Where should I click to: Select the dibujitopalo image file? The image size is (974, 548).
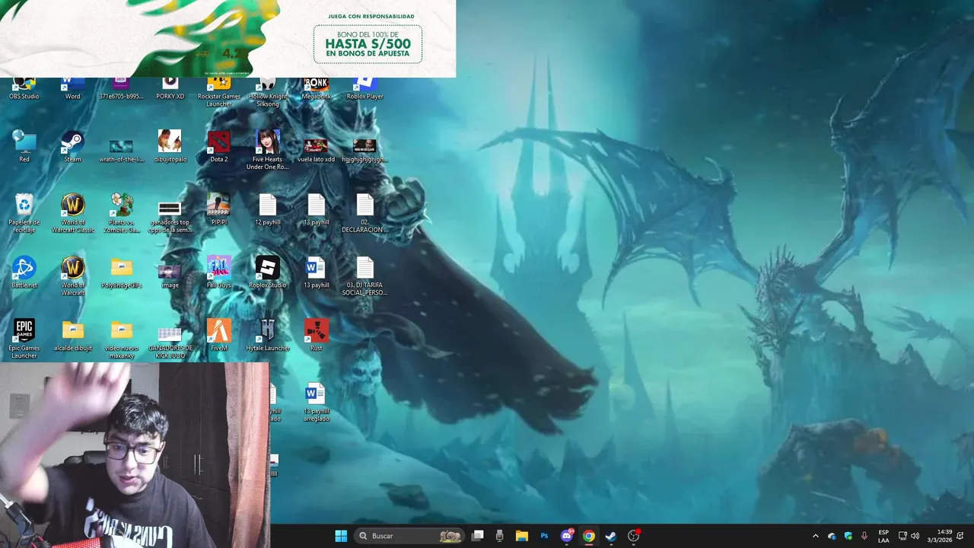click(x=170, y=146)
